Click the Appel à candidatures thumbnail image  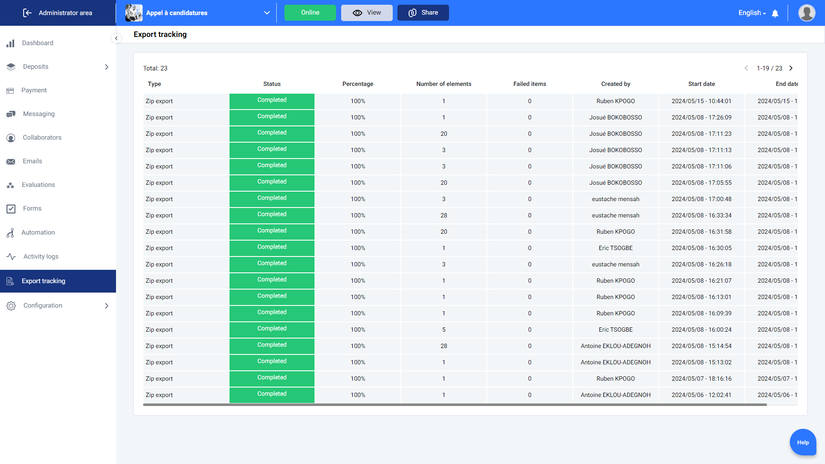pos(134,13)
